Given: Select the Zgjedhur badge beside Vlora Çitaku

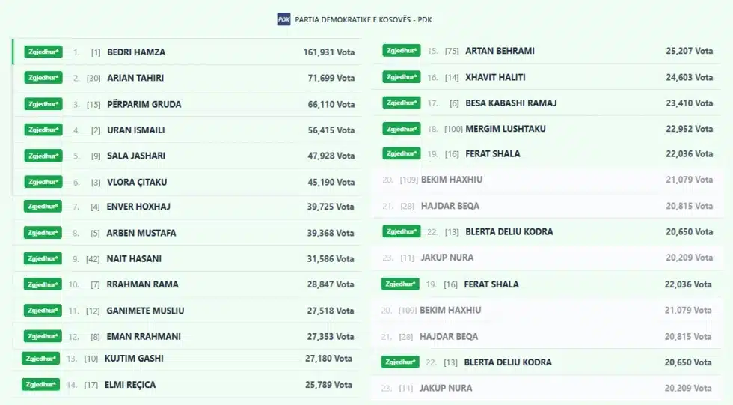Looking at the screenshot, I should 43,182.
